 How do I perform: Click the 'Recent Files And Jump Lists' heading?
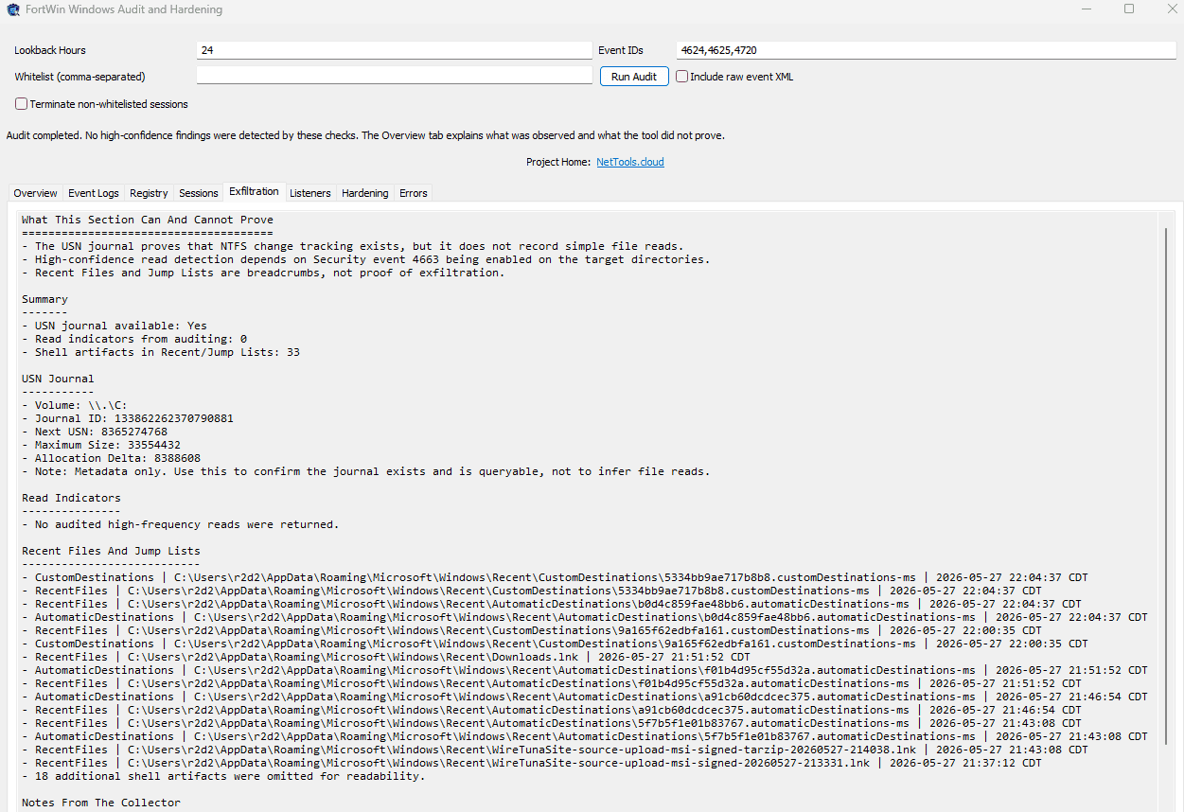[112, 551]
